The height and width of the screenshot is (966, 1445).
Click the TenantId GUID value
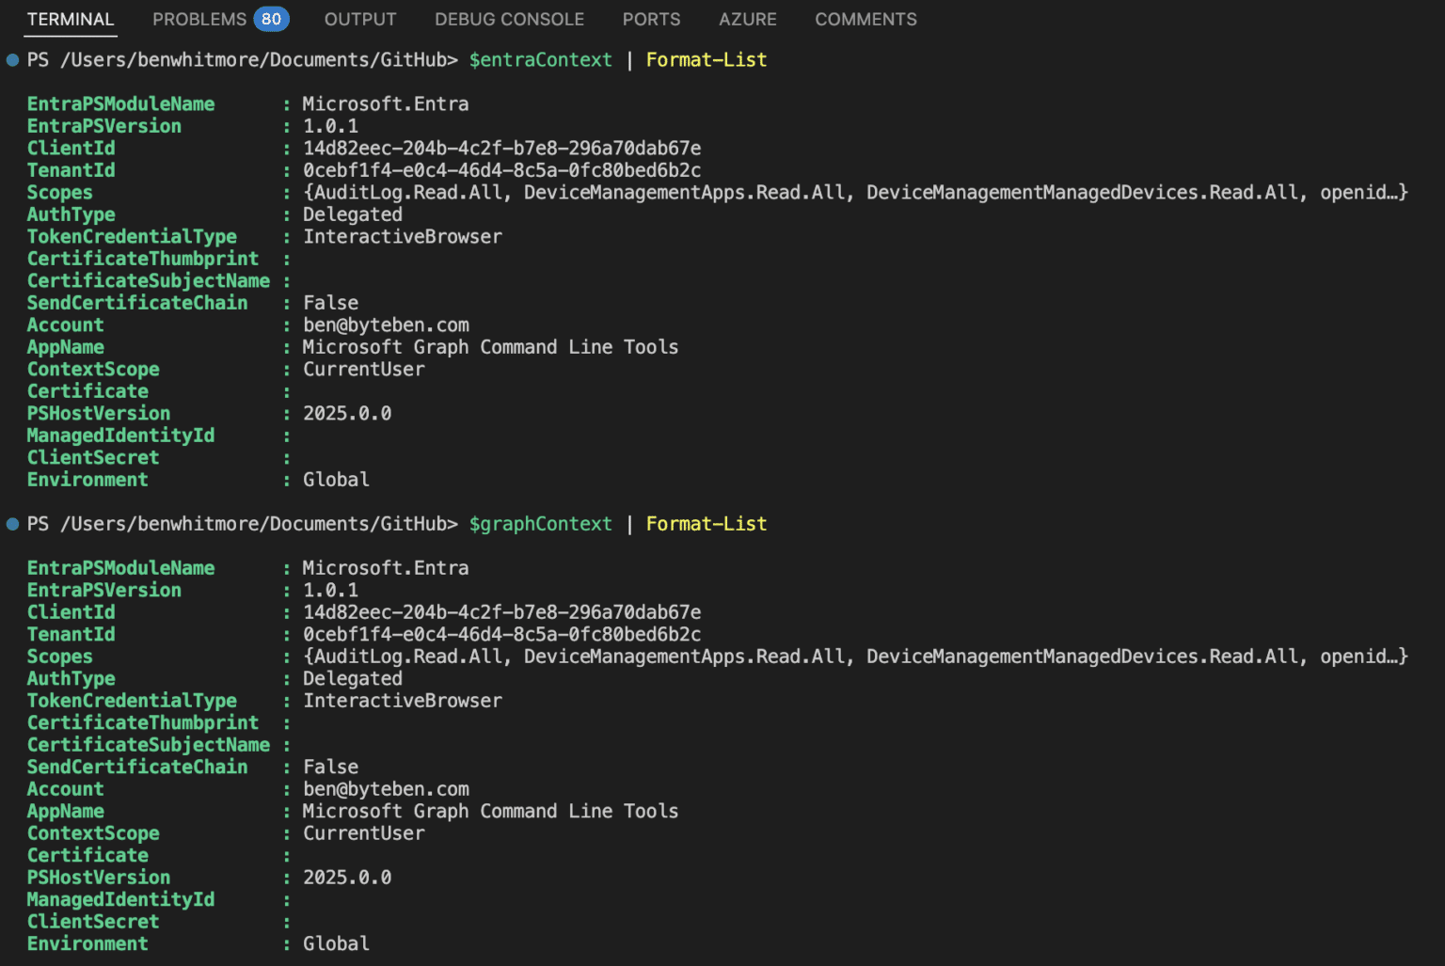point(501,170)
